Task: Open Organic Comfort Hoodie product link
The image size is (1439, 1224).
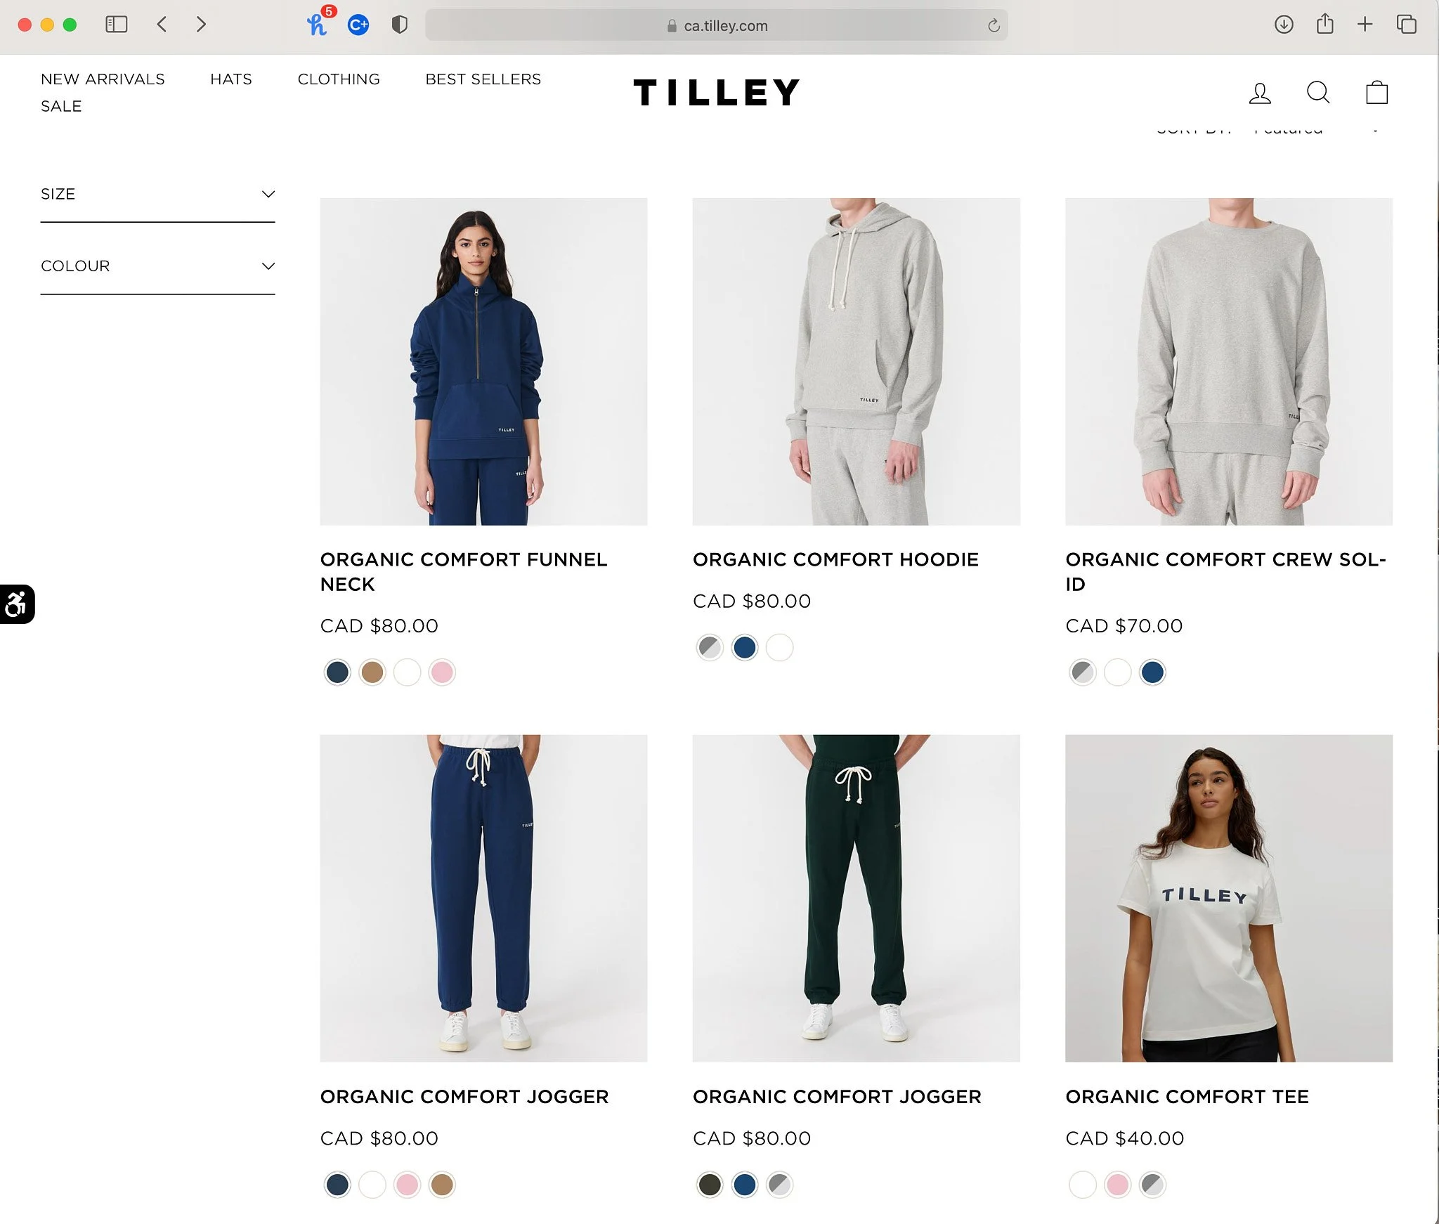Action: [835, 560]
